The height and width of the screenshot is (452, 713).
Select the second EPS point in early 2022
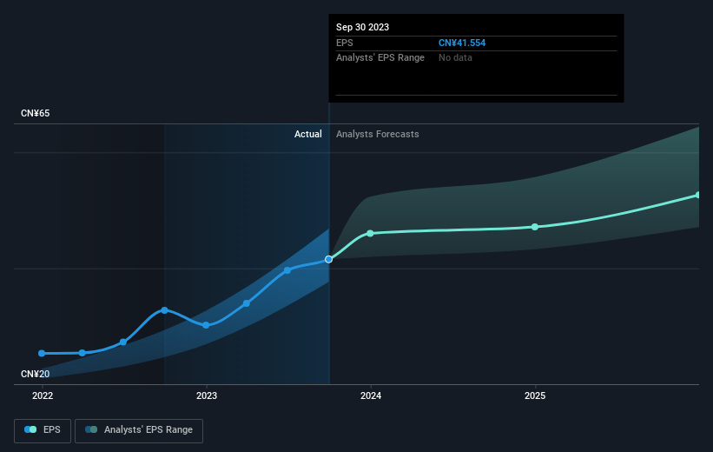click(x=83, y=353)
